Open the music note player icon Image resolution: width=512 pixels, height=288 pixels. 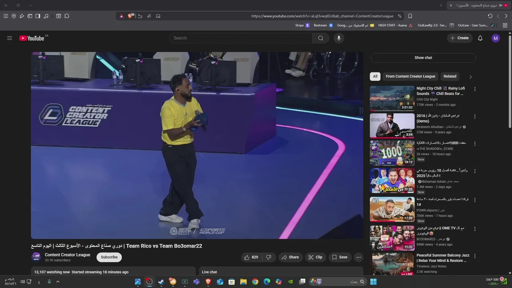46,16
